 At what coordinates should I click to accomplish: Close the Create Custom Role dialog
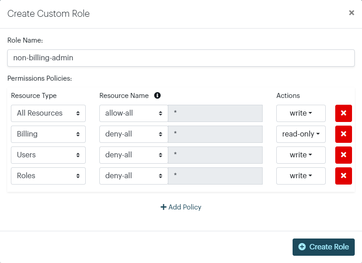pyautogui.click(x=351, y=13)
